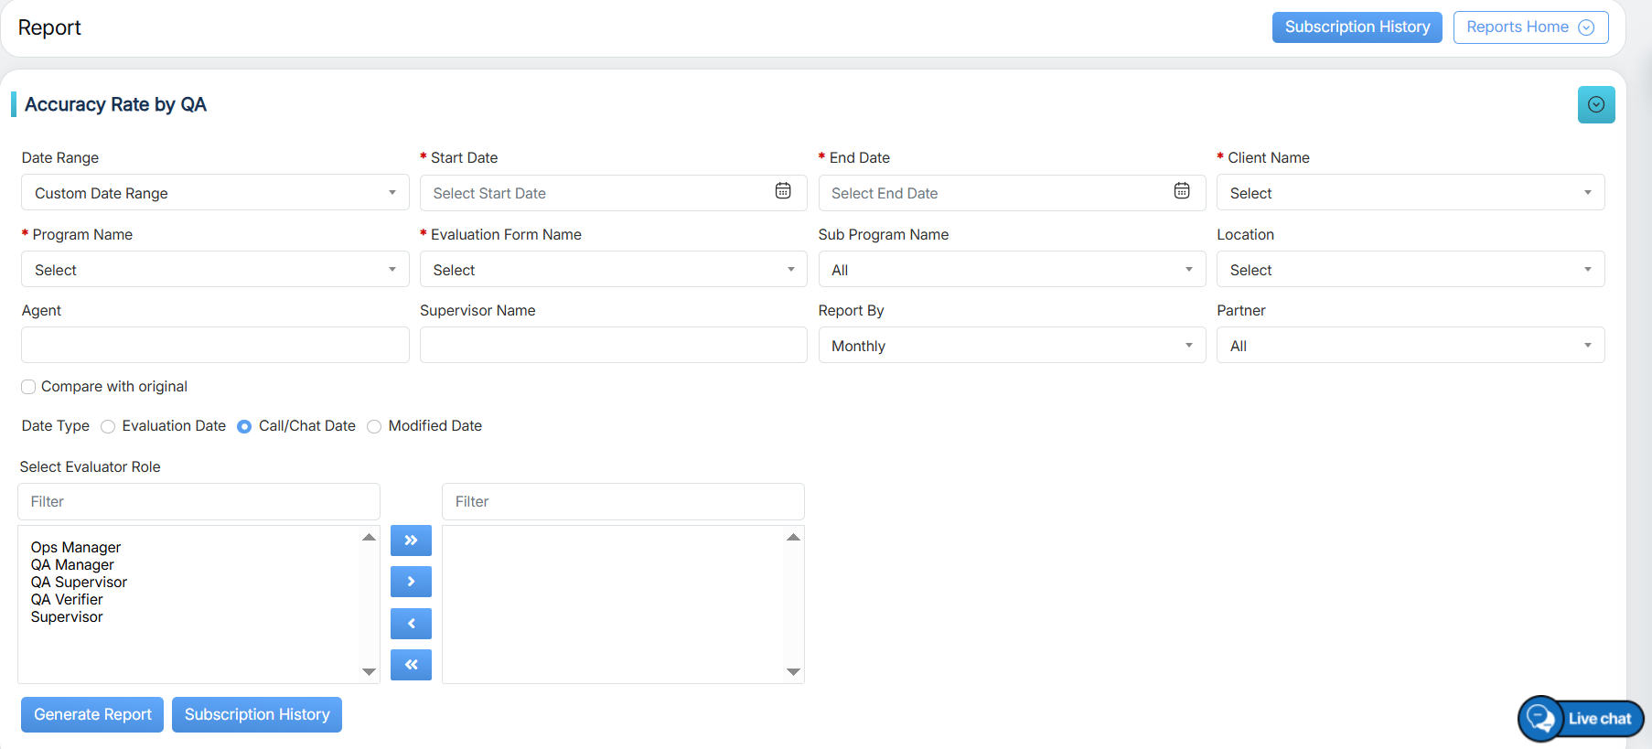The width and height of the screenshot is (1652, 749).
Task: Click the move all right double-arrow button
Action: tap(411, 540)
